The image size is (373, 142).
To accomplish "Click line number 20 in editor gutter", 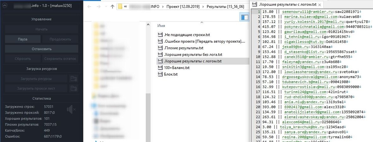I will pos(258,107).
